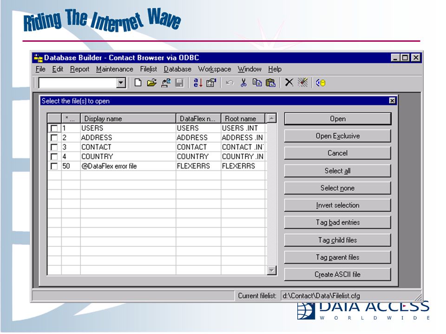Select the COUNTRY display name cell

(x=128, y=156)
